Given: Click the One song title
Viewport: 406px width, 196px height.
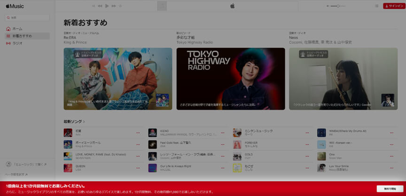Looking at the screenshot, I should tap(332, 154).
